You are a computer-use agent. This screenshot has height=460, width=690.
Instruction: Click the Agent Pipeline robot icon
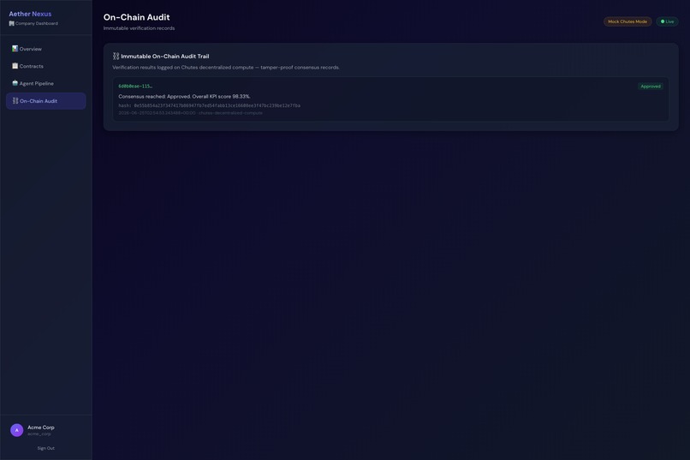15,83
